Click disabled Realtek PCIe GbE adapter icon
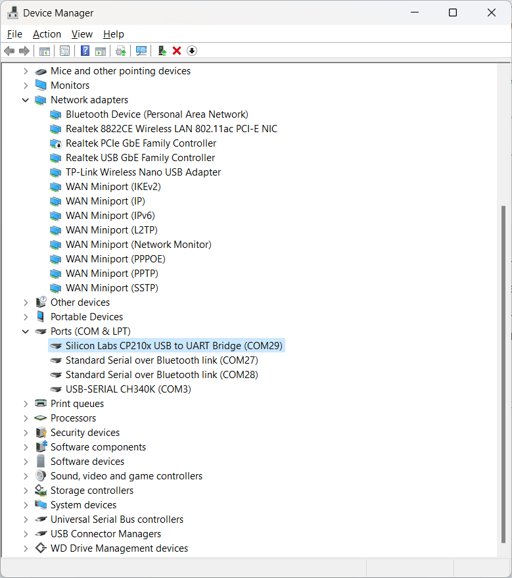The width and height of the screenshot is (512, 578). click(x=56, y=143)
